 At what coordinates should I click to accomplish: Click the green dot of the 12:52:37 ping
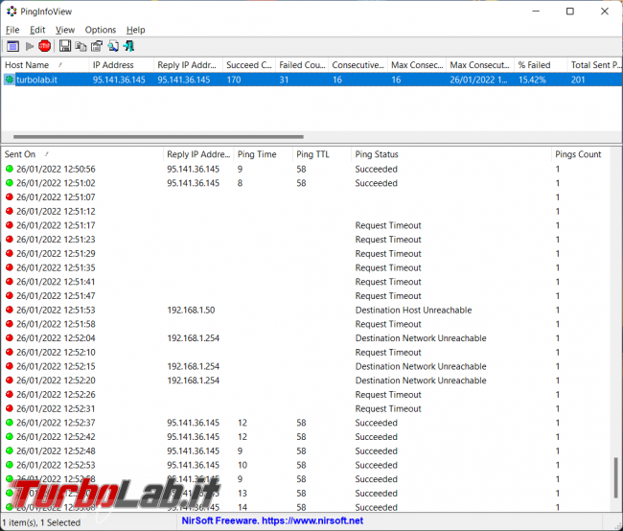(10, 423)
